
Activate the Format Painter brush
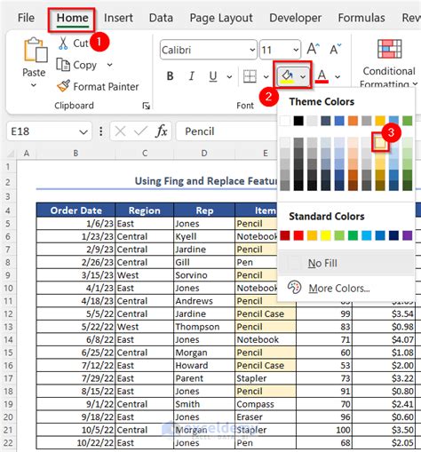(x=64, y=86)
